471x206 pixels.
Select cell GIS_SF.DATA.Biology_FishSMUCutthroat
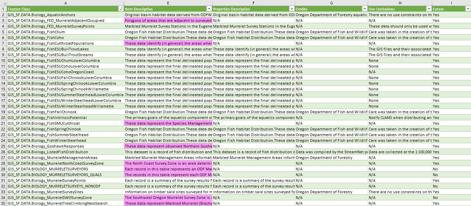point(65,123)
